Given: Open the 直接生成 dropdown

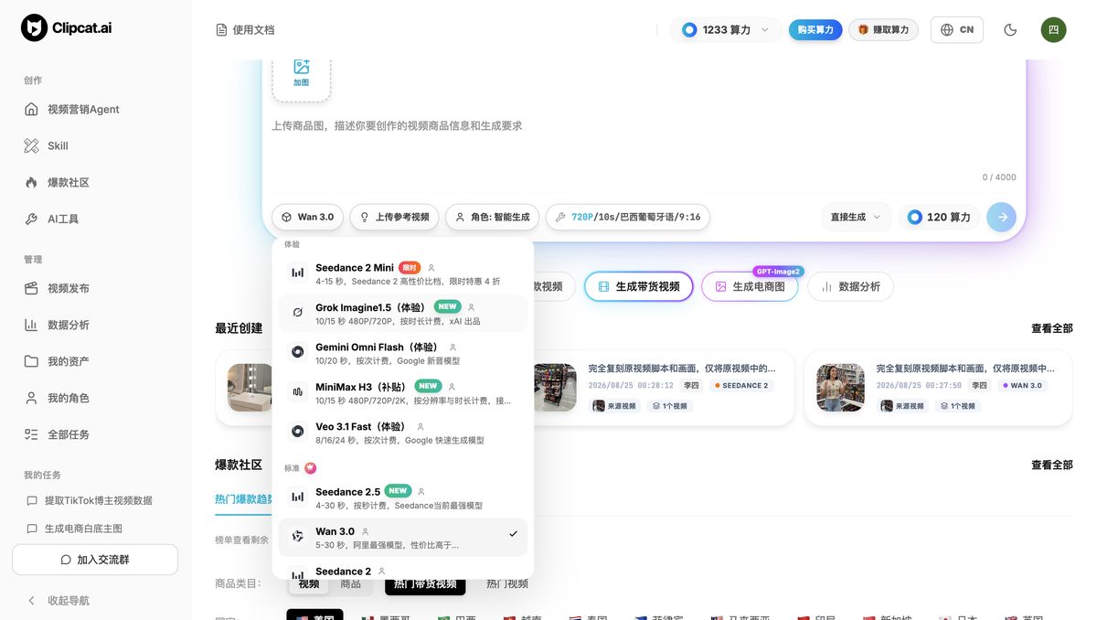Looking at the screenshot, I should click(x=856, y=218).
